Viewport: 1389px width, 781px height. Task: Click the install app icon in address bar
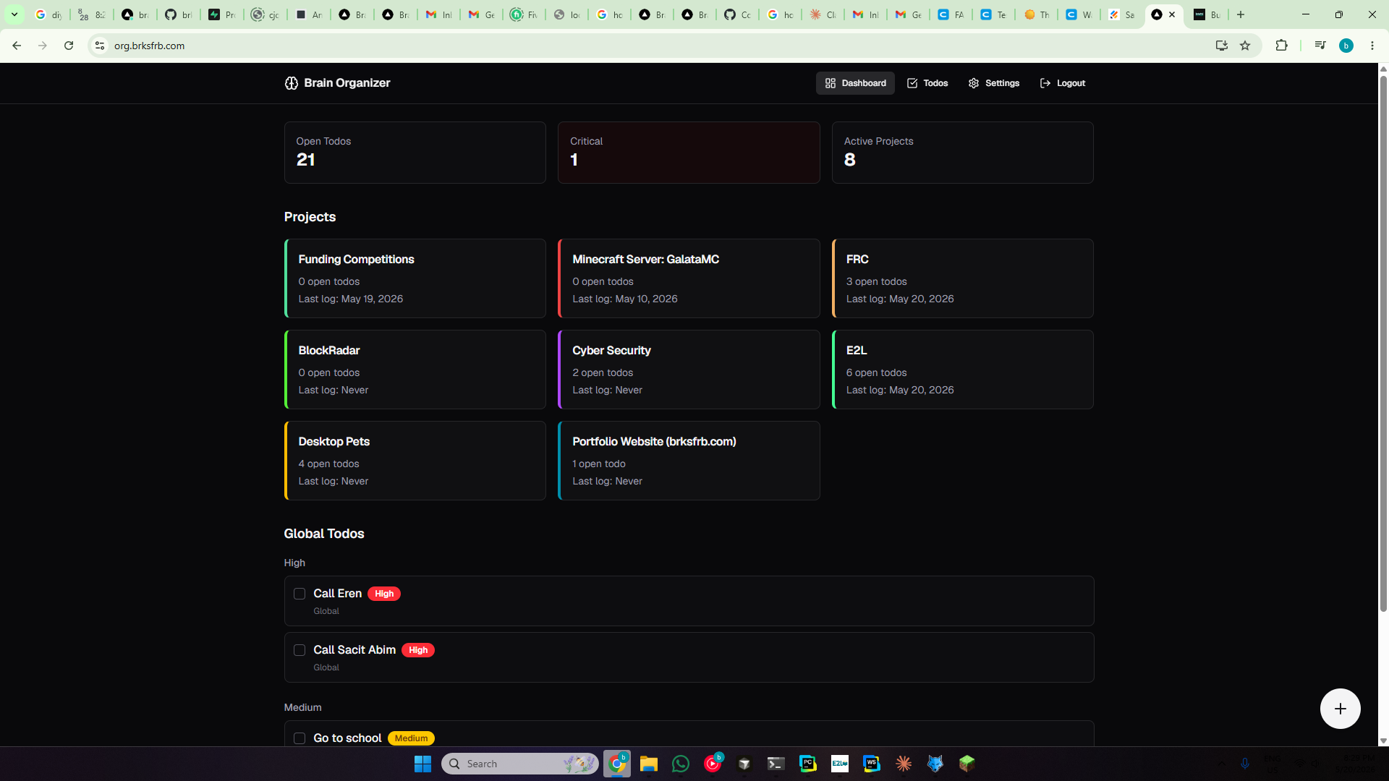pos(1222,46)
